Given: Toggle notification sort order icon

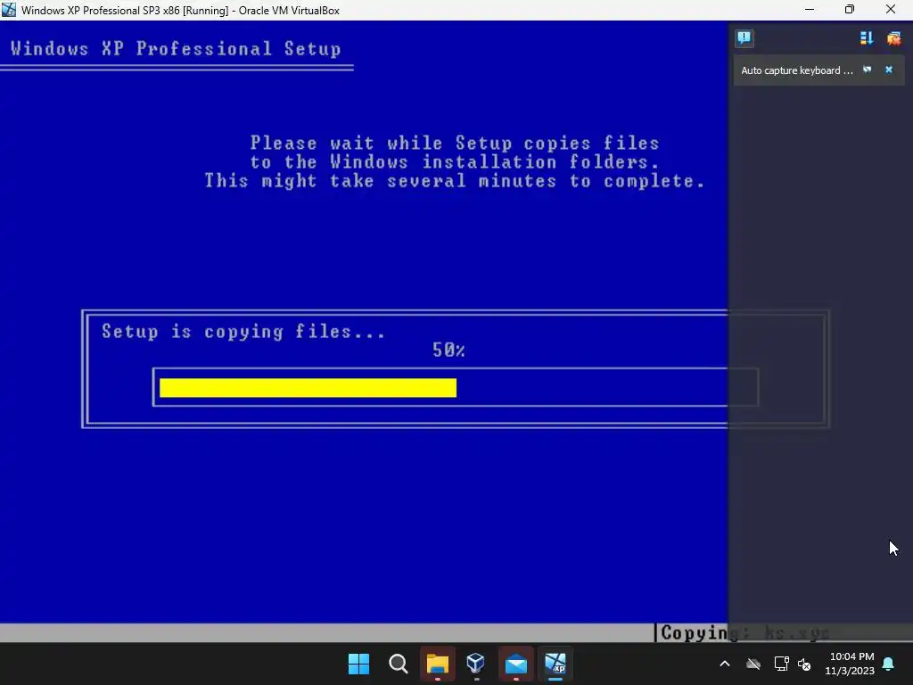Looking at the screenshot, I should [x=867, y=38].
